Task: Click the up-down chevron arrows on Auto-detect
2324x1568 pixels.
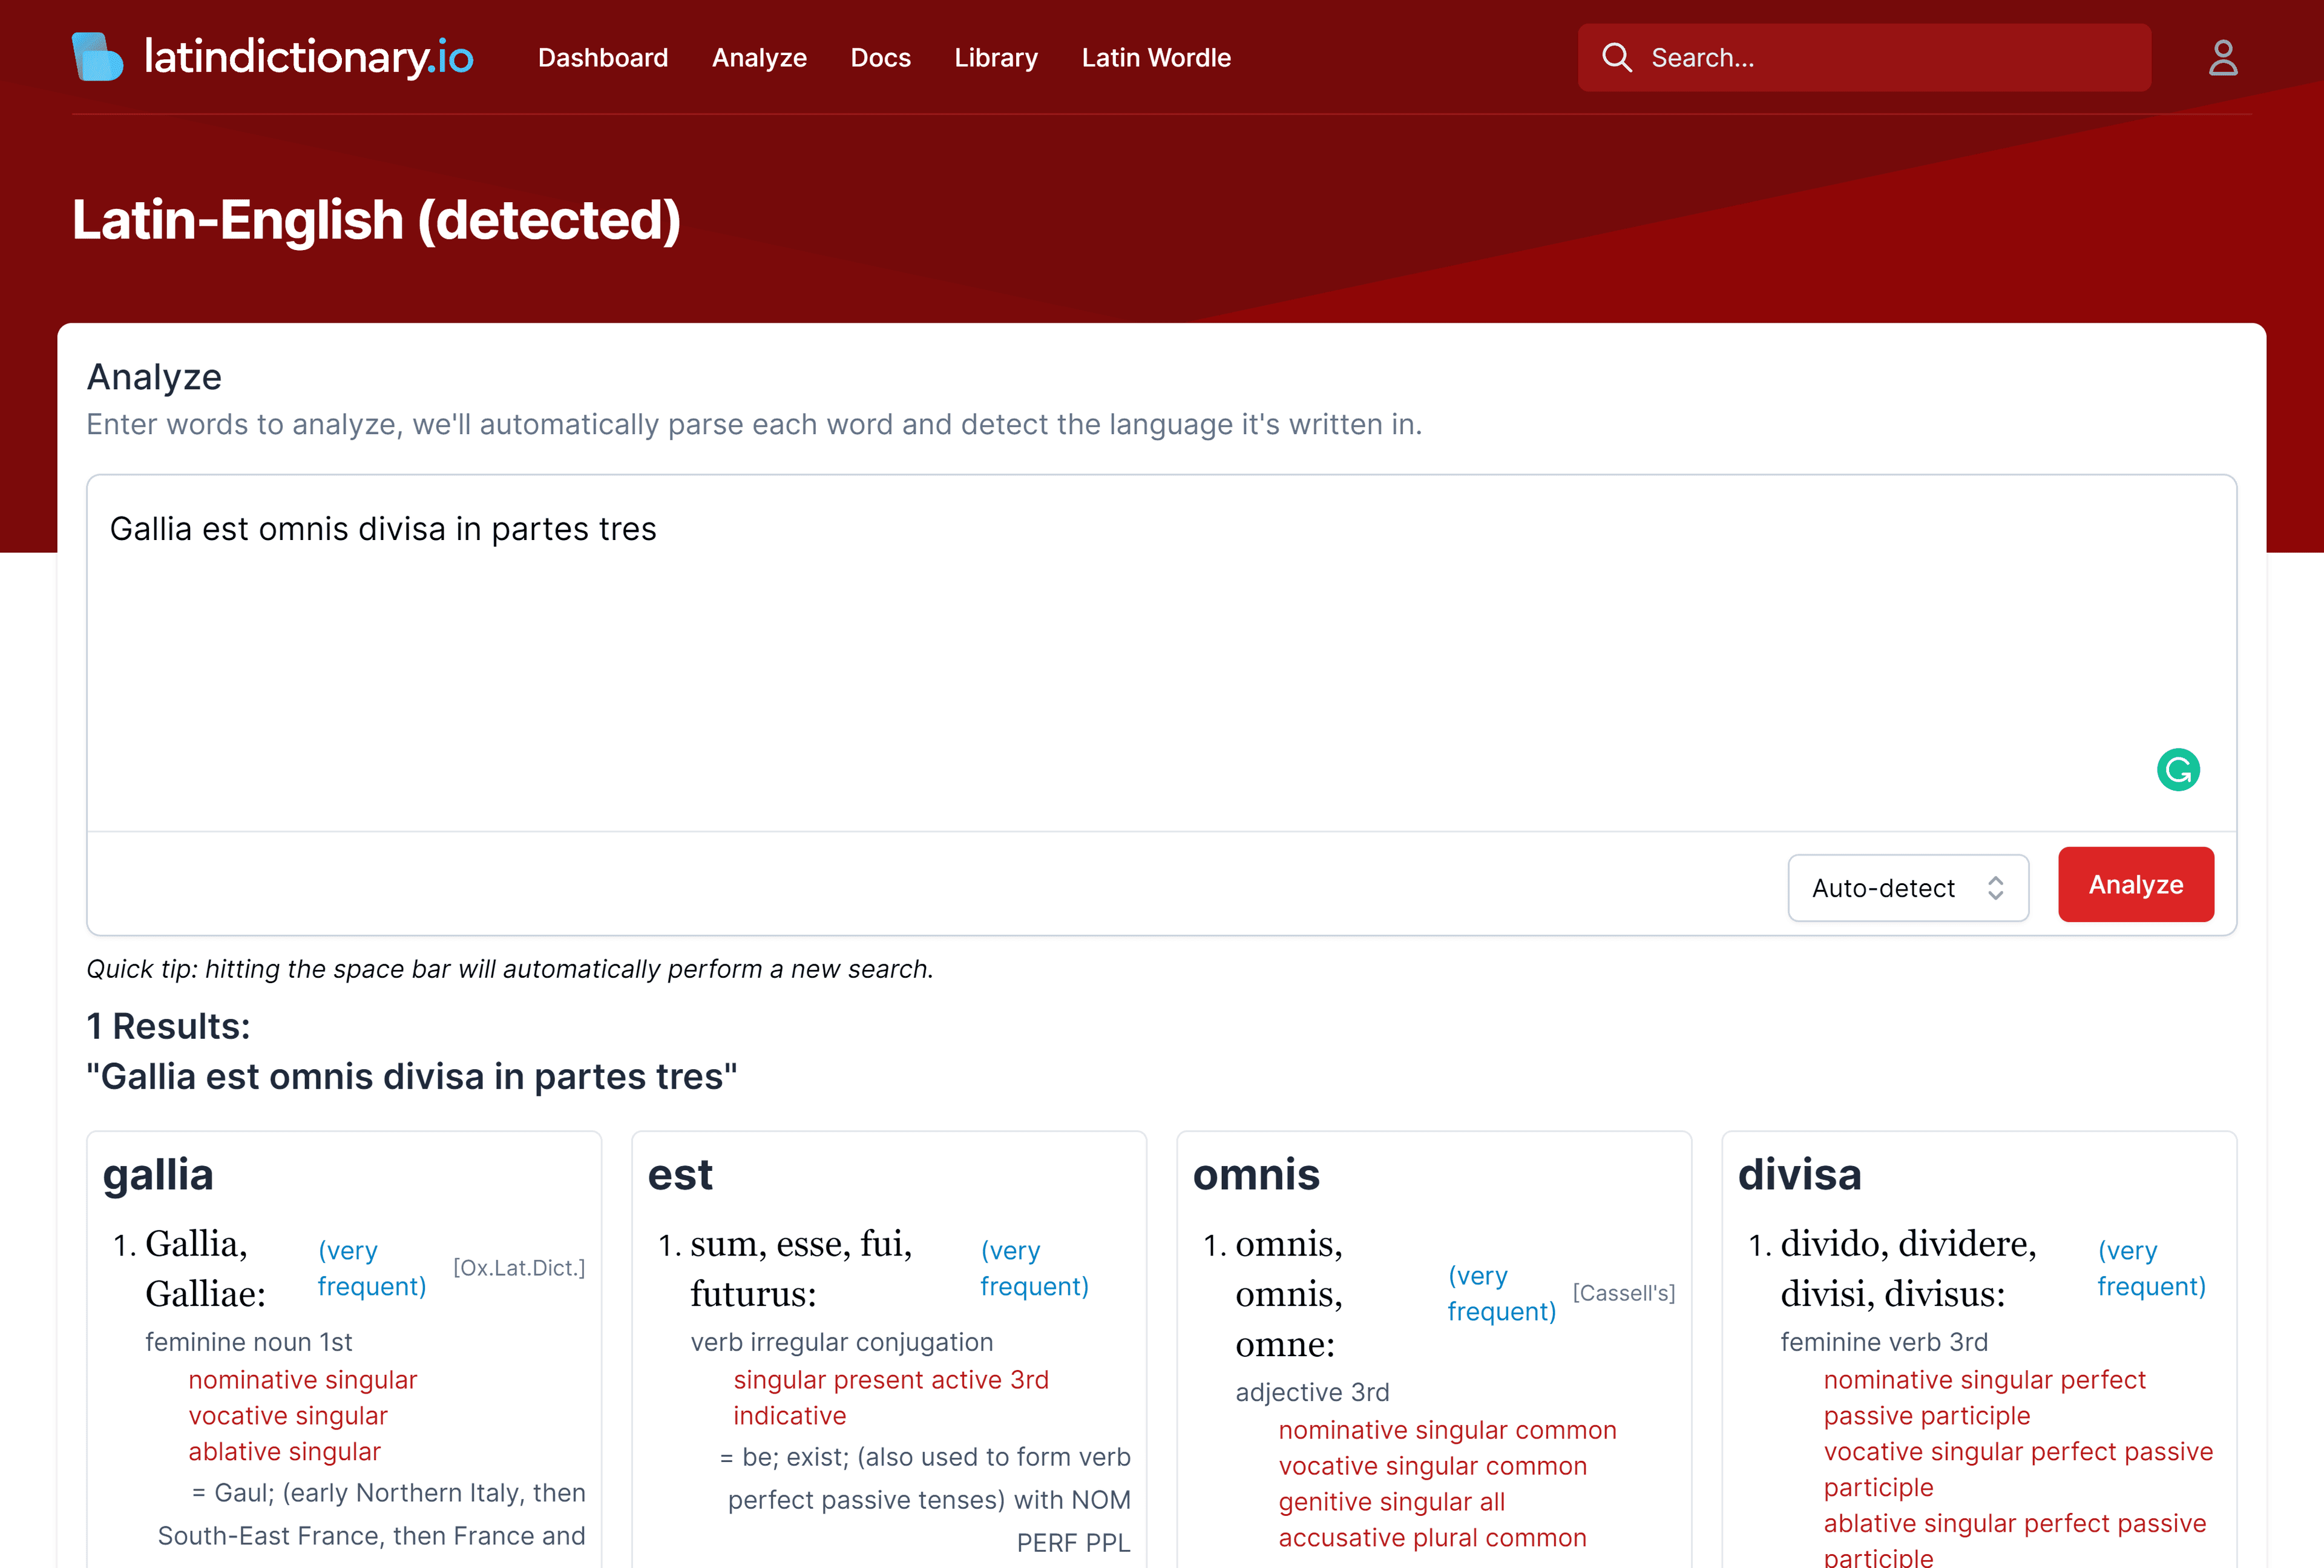Action: coord(1995,888)
